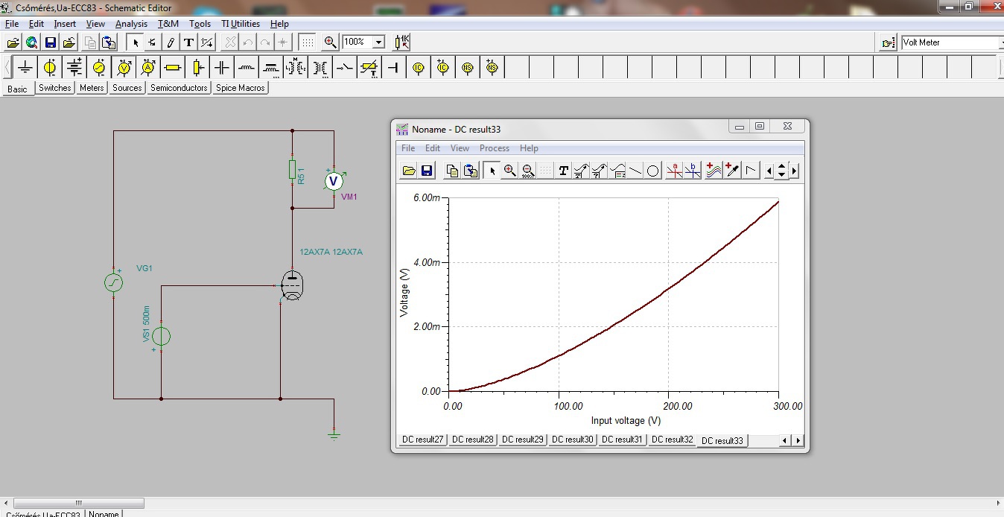This screenshot has width=1004, height=517.
Task: Pick the resistor component in Basic toolbar
Action: click(x=173, y=68)
